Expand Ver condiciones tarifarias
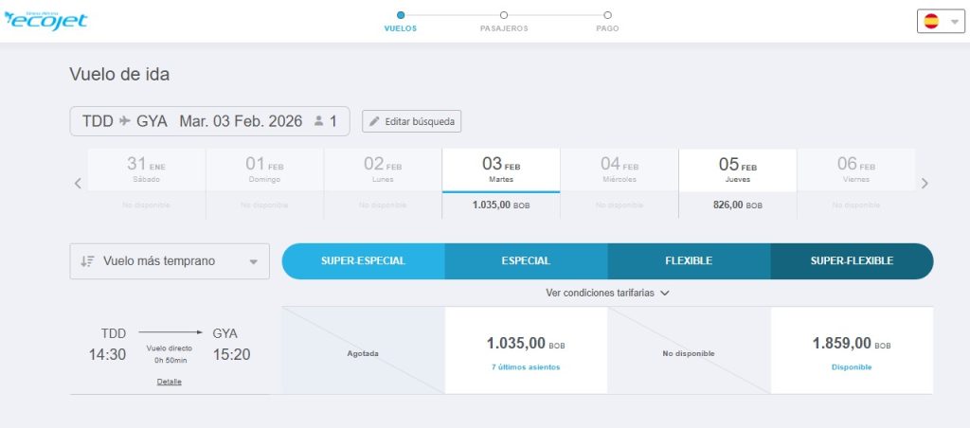Image resolution: width=970 pixels, height=428 pixels. pyautogui.click(x=607, y=293)
